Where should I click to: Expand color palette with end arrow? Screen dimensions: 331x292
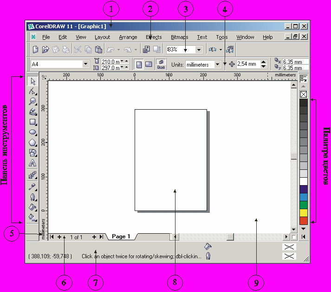tap(303, 236)
